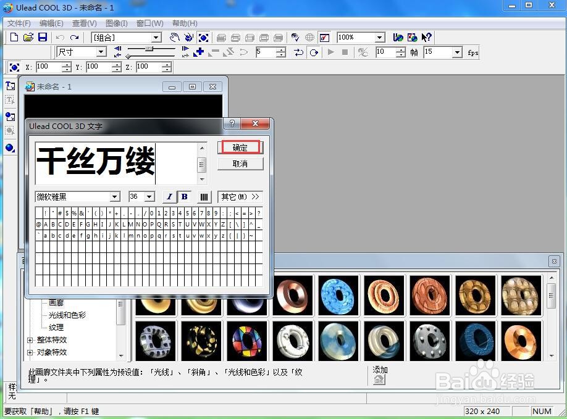This screenshot has width=567, height=419.
Task: Click the Undo arrow icon
Action: (x=61, y=38)
